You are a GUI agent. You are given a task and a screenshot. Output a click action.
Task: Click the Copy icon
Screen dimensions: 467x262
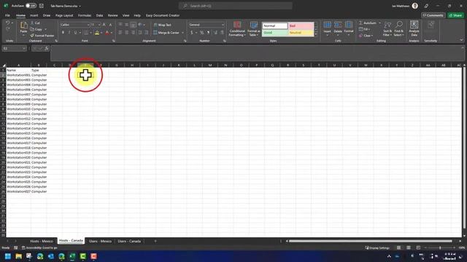point(32,29)
